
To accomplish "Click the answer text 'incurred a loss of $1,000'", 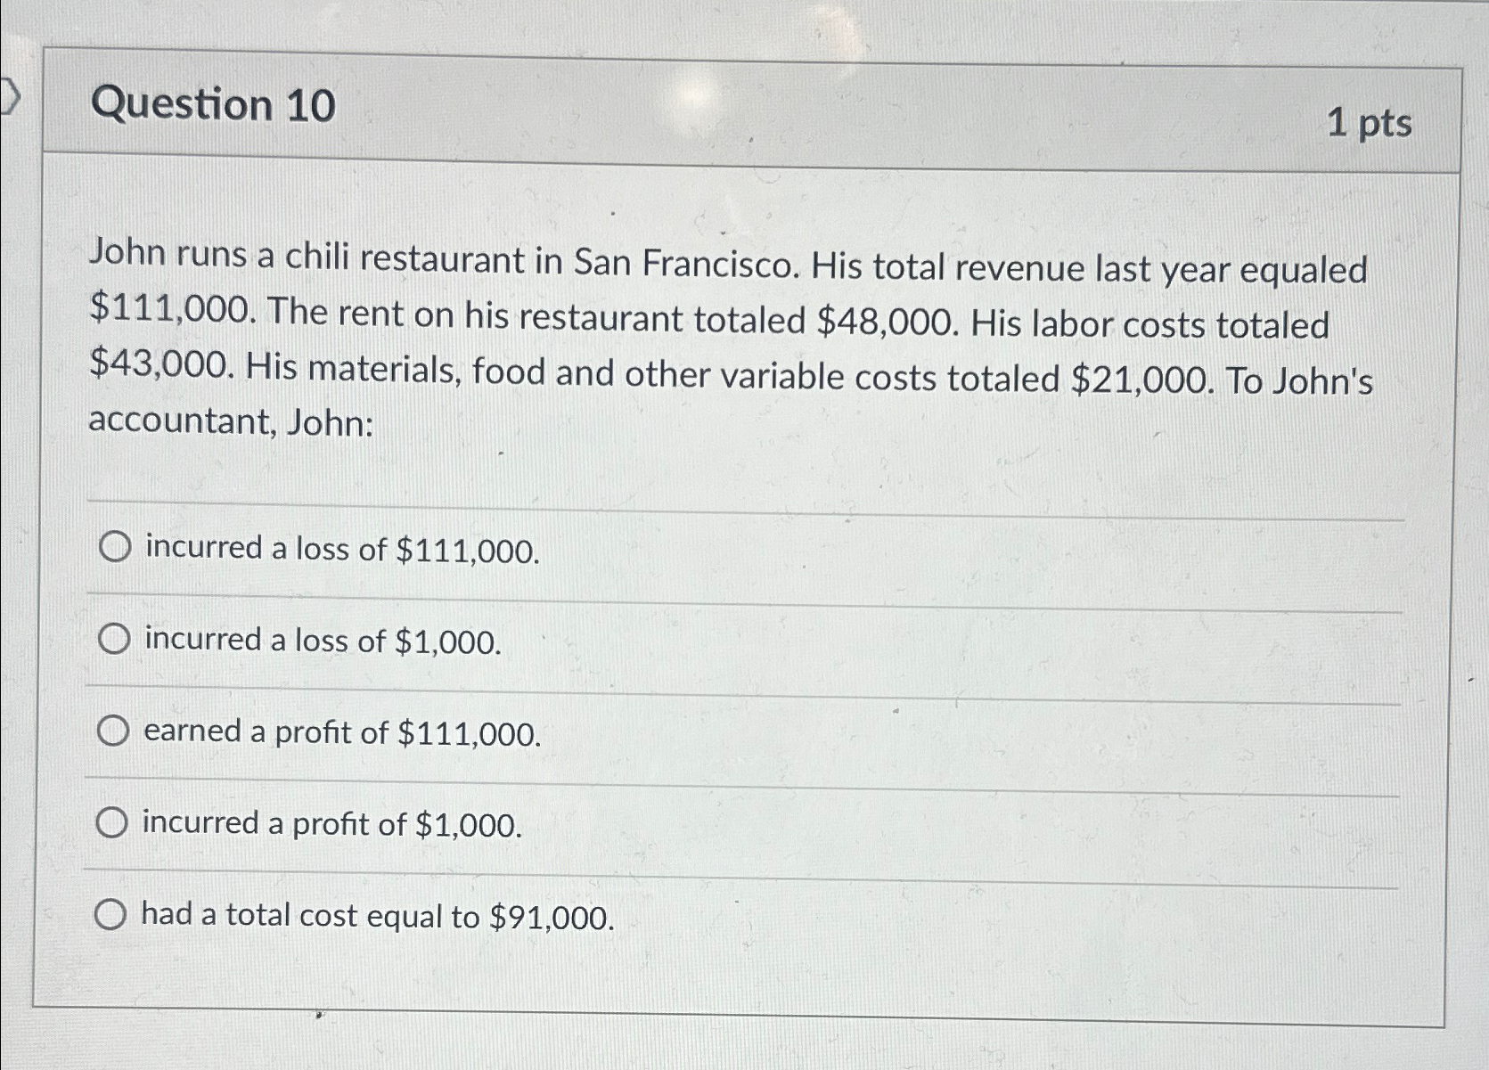I will (323, 641).
